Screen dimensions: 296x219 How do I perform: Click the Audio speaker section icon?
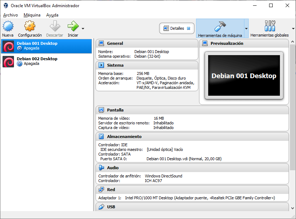[x=101, y=168]
